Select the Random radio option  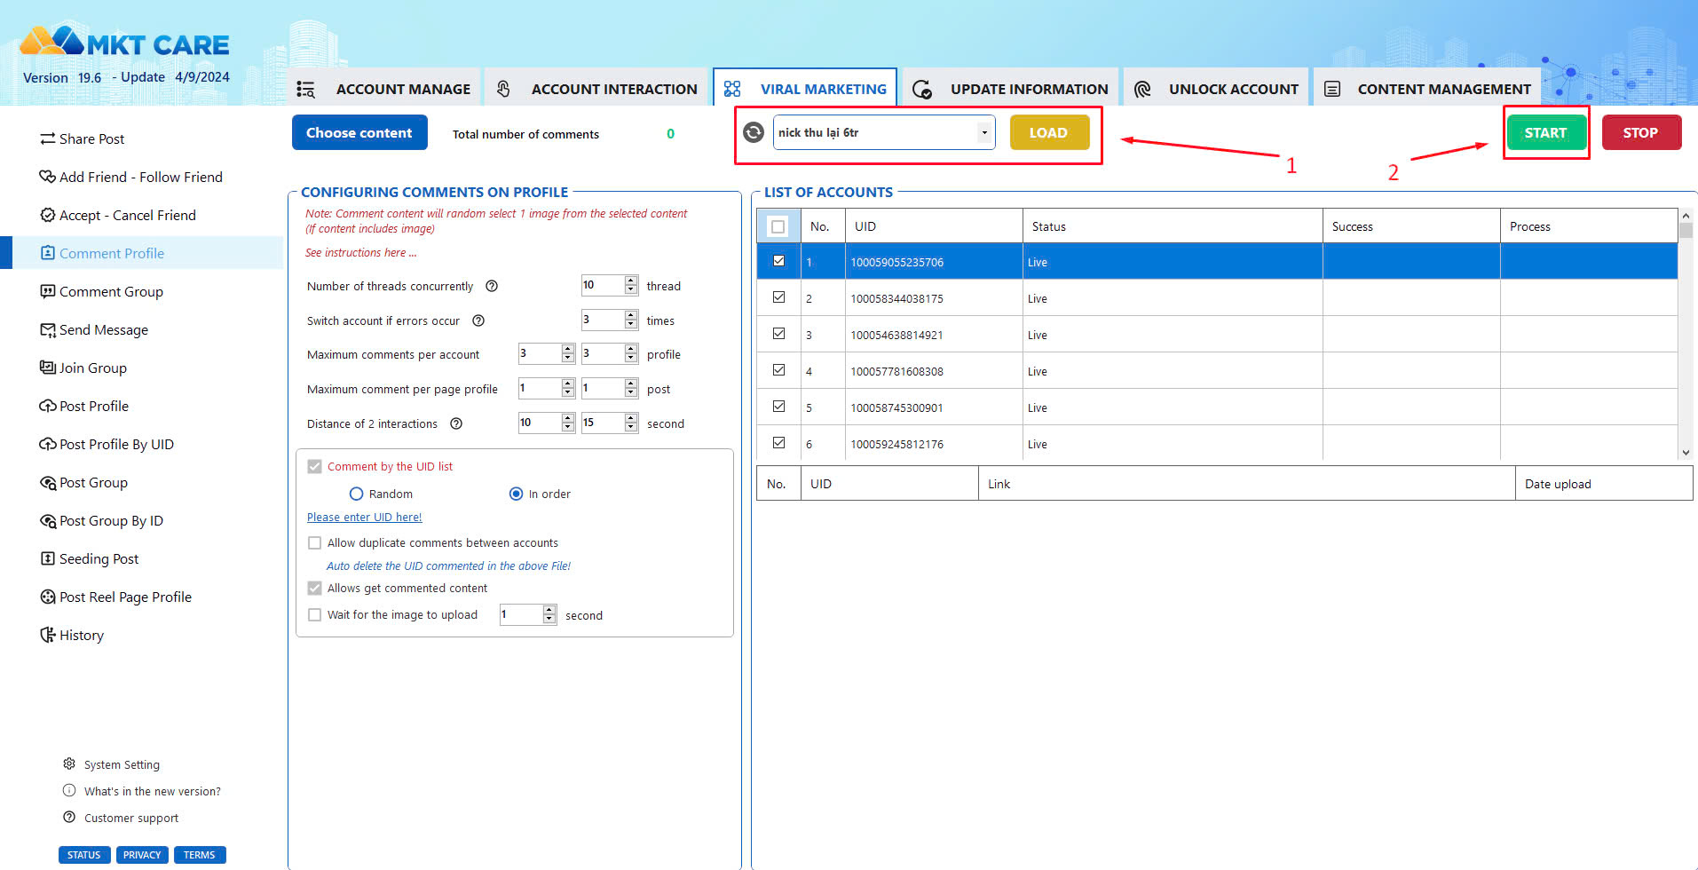click(x=356, y=494)
